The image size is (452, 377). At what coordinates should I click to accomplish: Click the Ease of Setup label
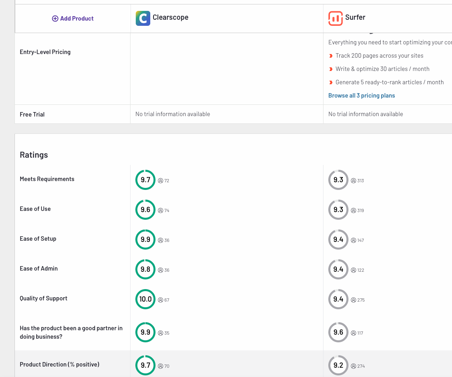coord(38,239)
